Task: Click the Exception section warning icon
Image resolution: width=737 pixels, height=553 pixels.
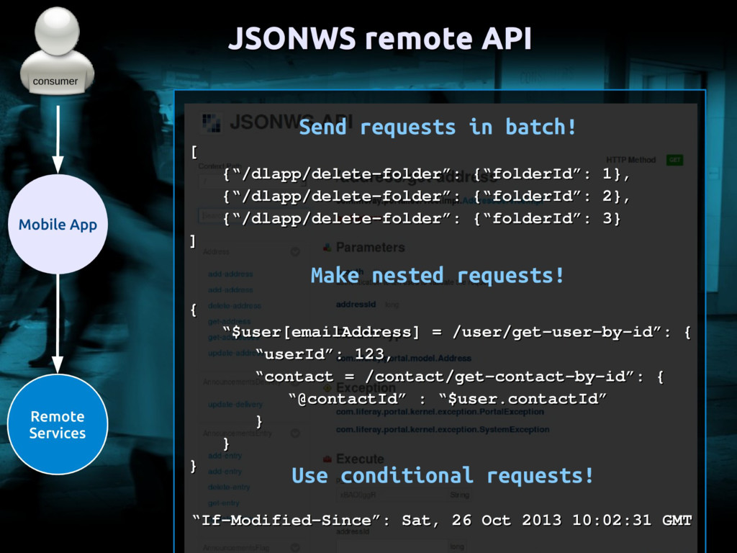Action: point(327,388)
